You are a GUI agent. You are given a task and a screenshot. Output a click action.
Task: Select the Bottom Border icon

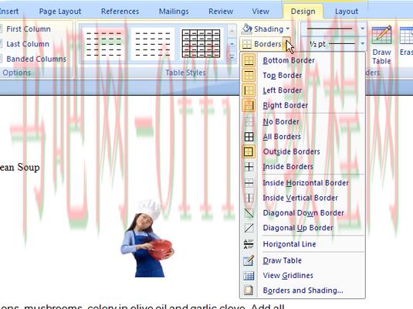point(249,60)
